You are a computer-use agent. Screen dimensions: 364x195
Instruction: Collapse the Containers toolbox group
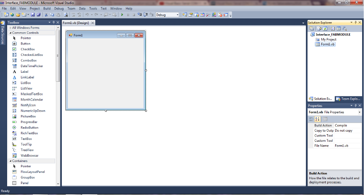10,161
